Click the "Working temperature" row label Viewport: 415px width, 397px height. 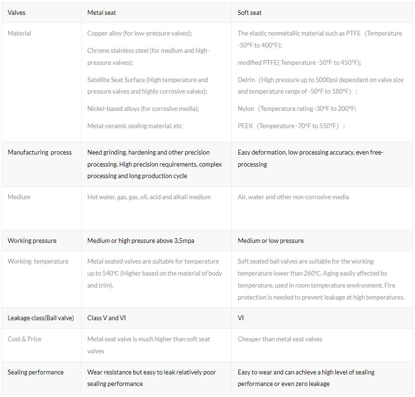38,261
